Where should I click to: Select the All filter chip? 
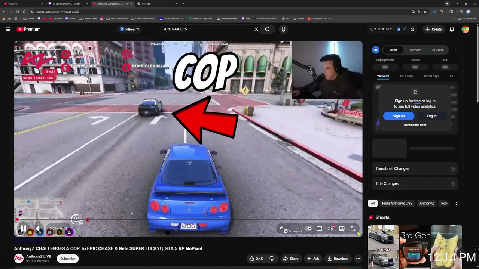373,203
